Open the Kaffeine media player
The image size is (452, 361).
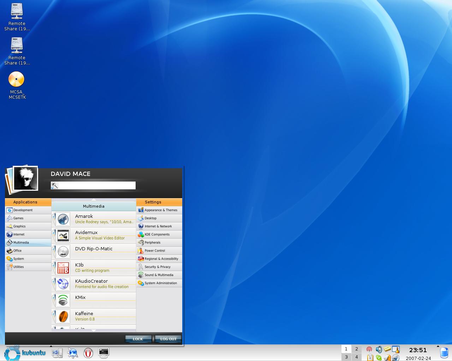click(x=94, y=316)
